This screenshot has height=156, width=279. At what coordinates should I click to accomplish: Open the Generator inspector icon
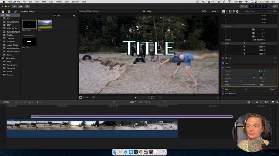click(234, 11)
